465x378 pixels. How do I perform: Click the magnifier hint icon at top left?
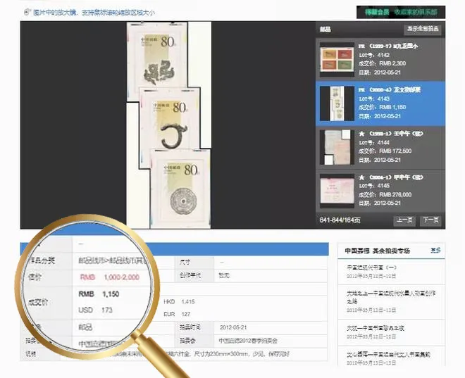pos(27,12)
